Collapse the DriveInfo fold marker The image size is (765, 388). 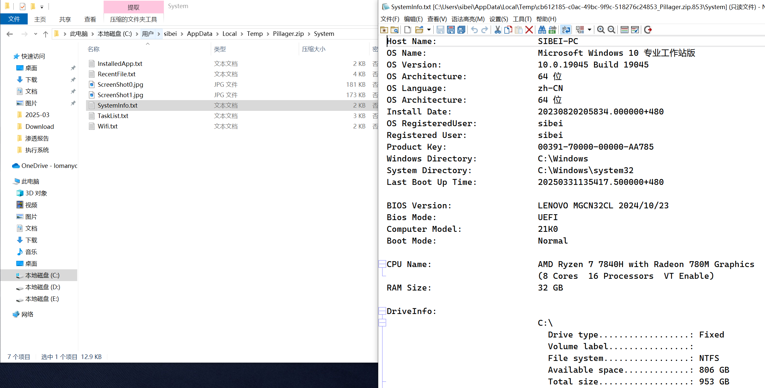(382, 311)
